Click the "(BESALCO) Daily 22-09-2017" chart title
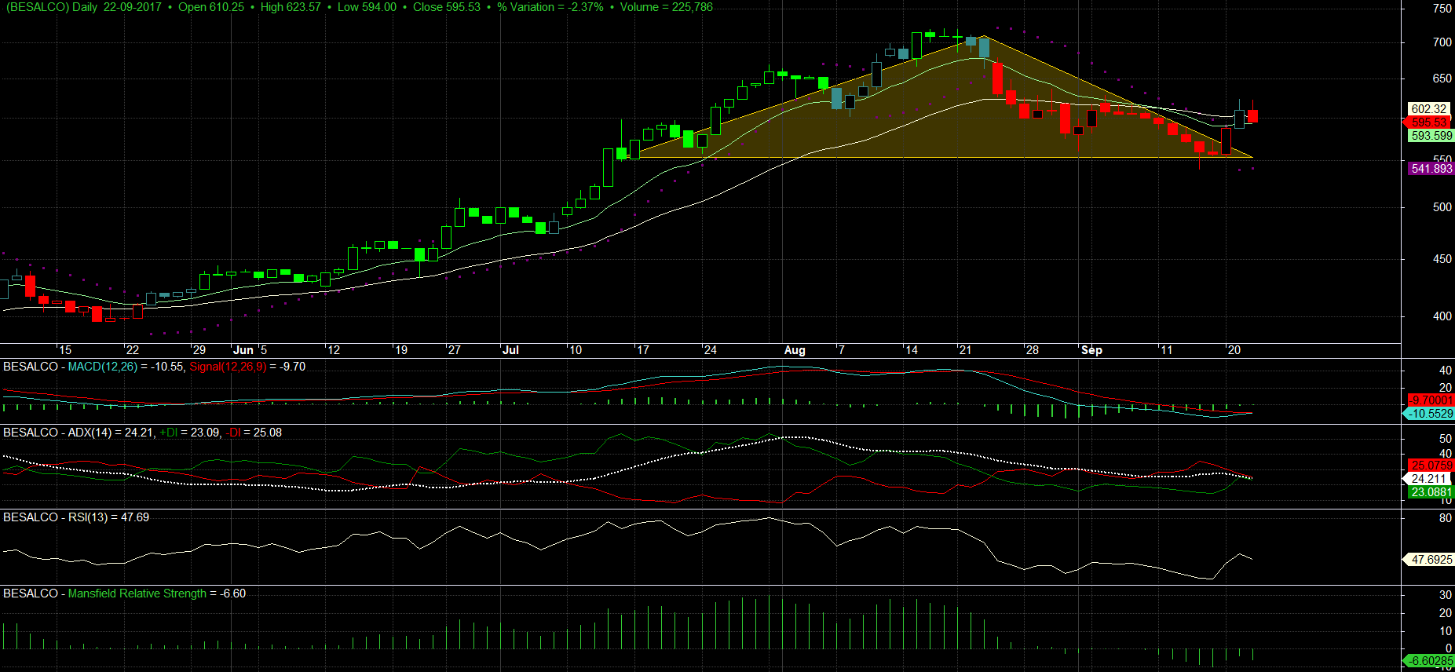The width and height of the screenshot is (1455, 672). [x=84, y=7]
